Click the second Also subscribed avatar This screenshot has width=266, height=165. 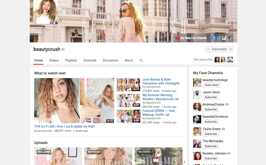coord(223,60)
